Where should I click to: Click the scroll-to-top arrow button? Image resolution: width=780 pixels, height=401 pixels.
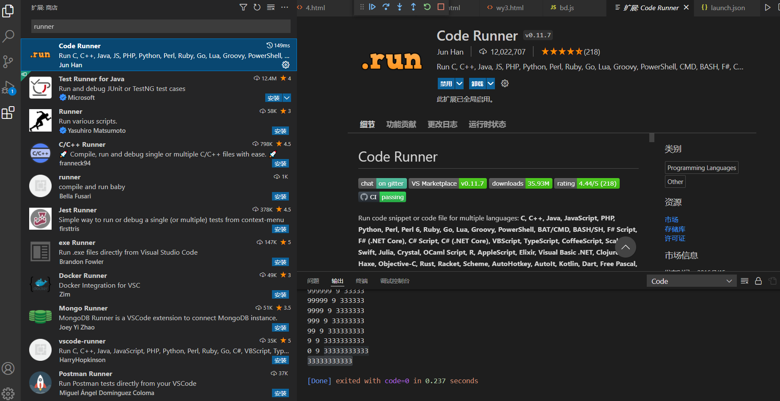click(x=626, y=247)
